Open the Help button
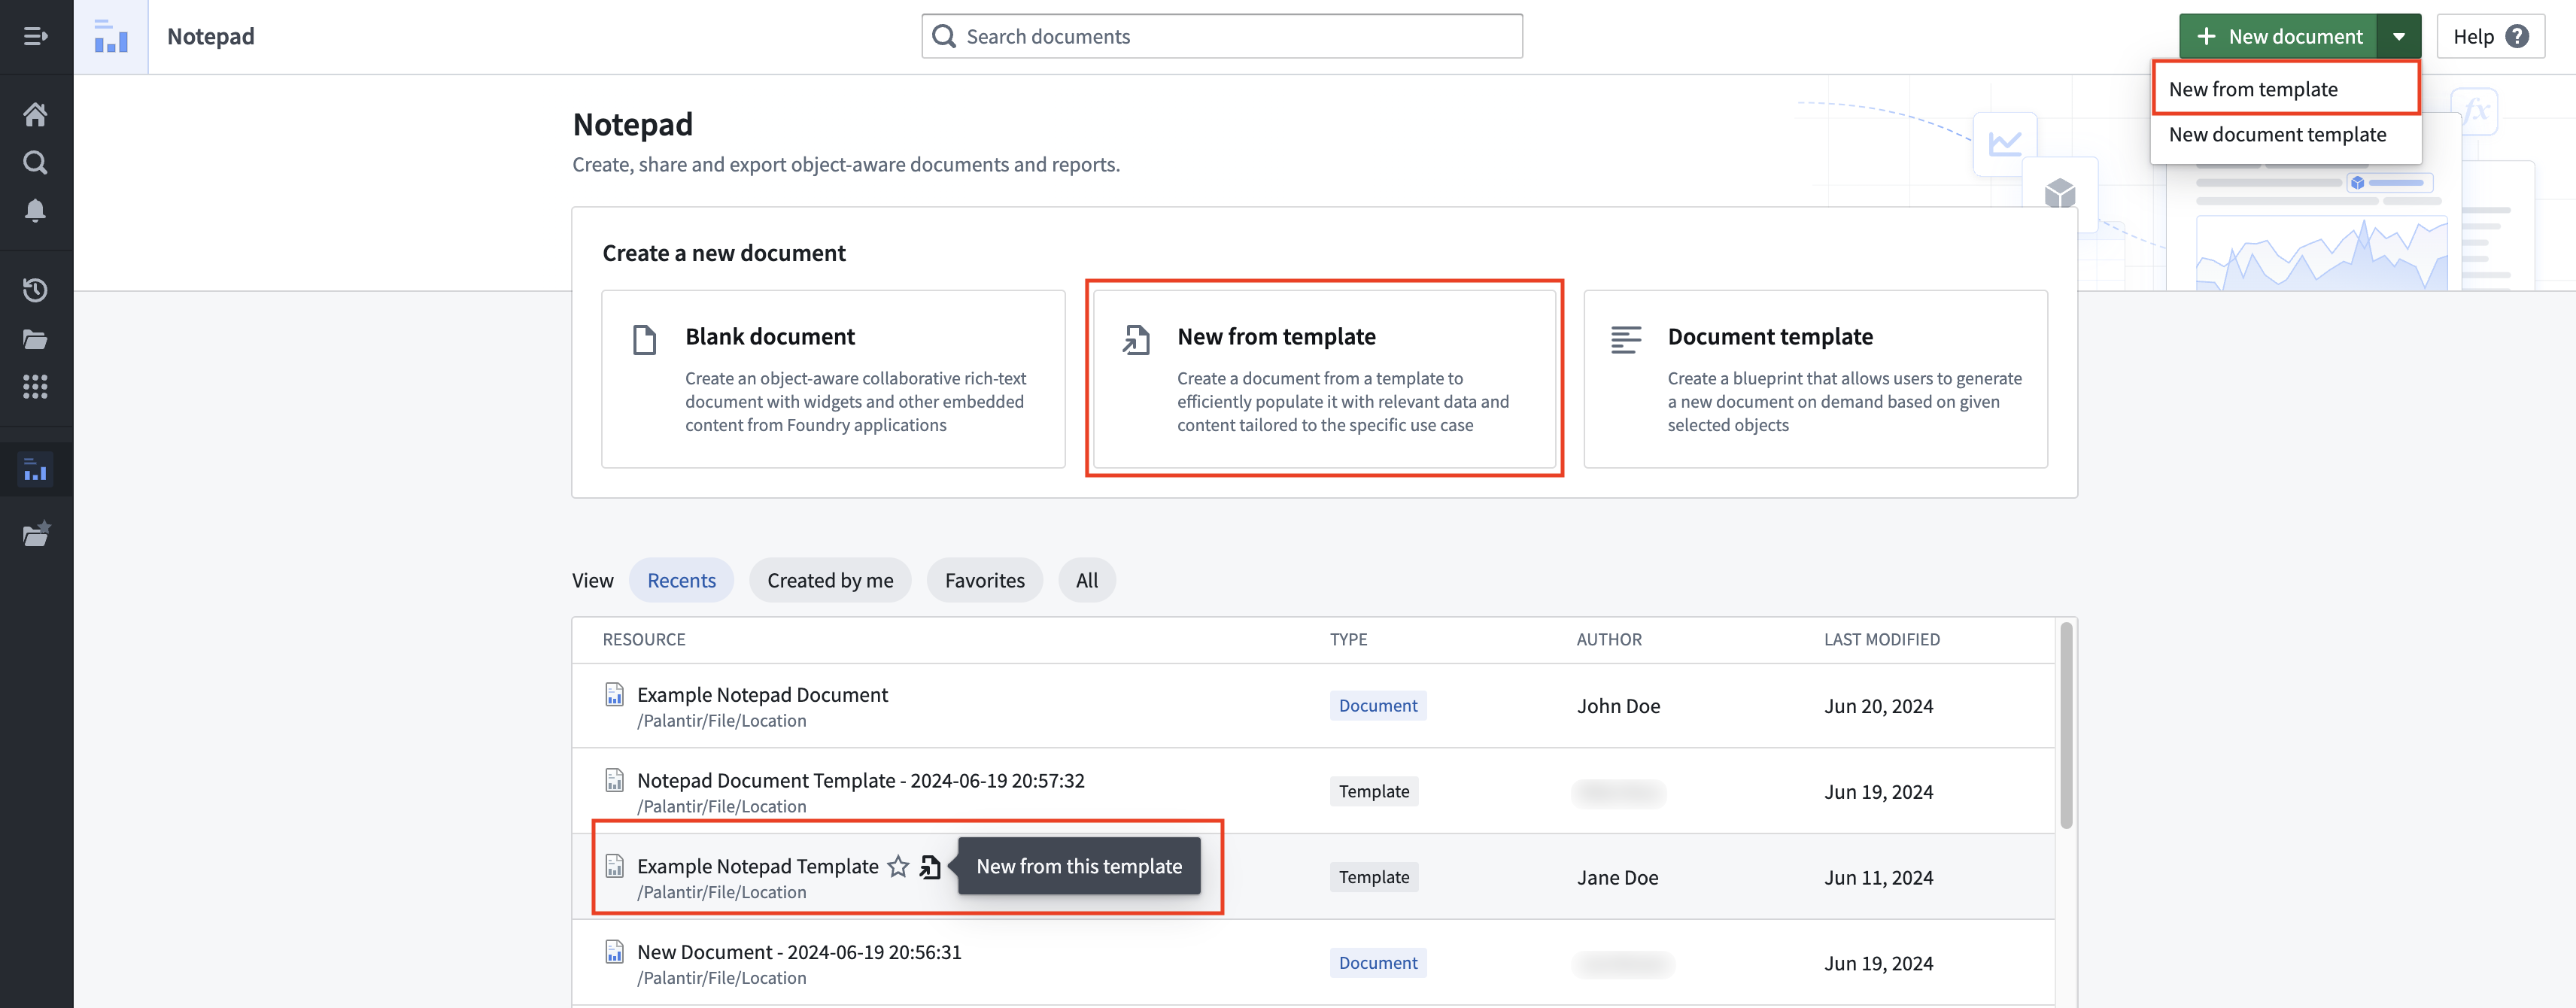2576x1008 pixels. (x=2490, y=36)
